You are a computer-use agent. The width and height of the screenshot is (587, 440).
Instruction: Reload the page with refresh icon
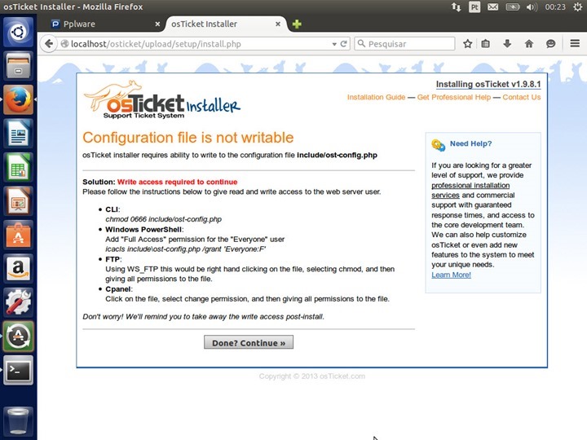(344, 44)
